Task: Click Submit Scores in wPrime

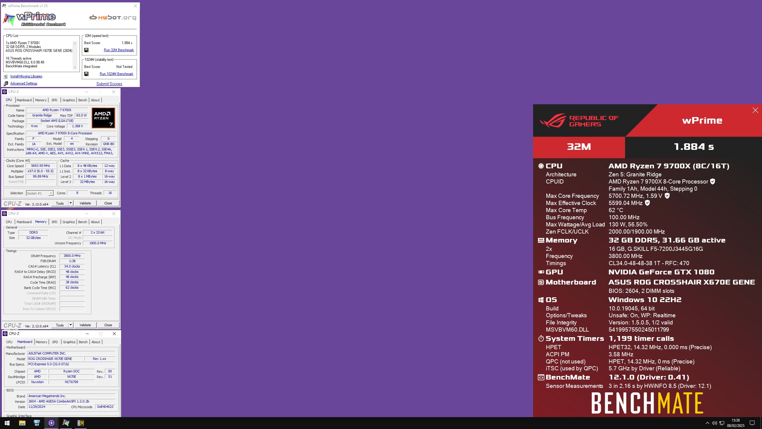Action: coord(109,84)
